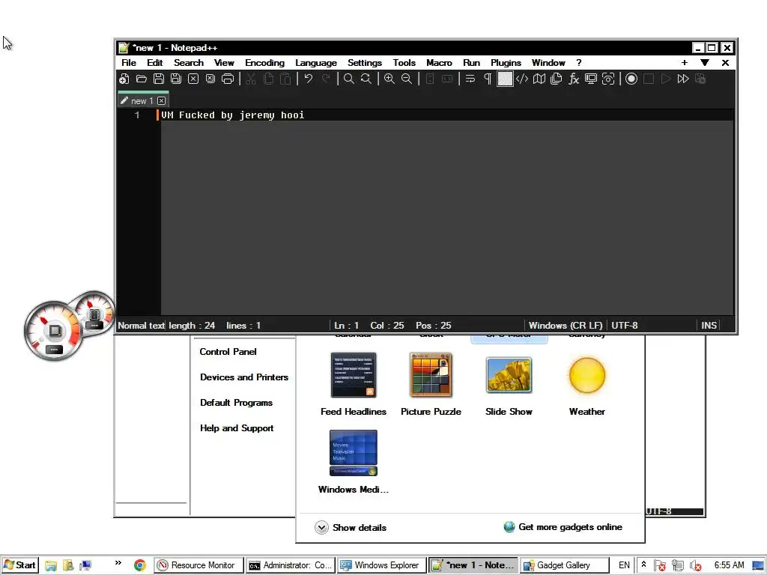Click the Print toolbar icon
Screen dimensions: 767x575
[x=228, y=79]
